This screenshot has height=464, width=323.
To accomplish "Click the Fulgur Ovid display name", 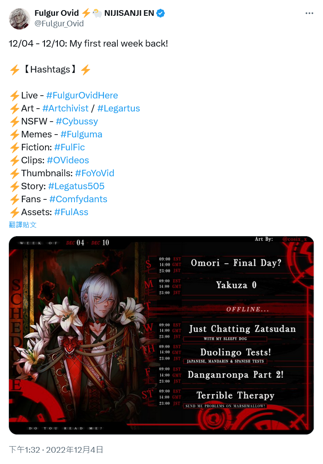I will 57,13.
